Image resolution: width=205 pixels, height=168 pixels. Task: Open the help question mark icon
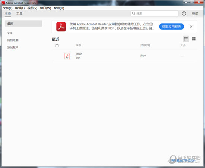click(x=184, y=13)
